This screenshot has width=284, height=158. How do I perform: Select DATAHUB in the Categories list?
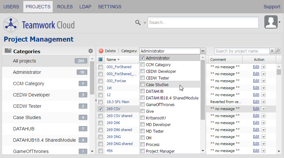point(24,129)
